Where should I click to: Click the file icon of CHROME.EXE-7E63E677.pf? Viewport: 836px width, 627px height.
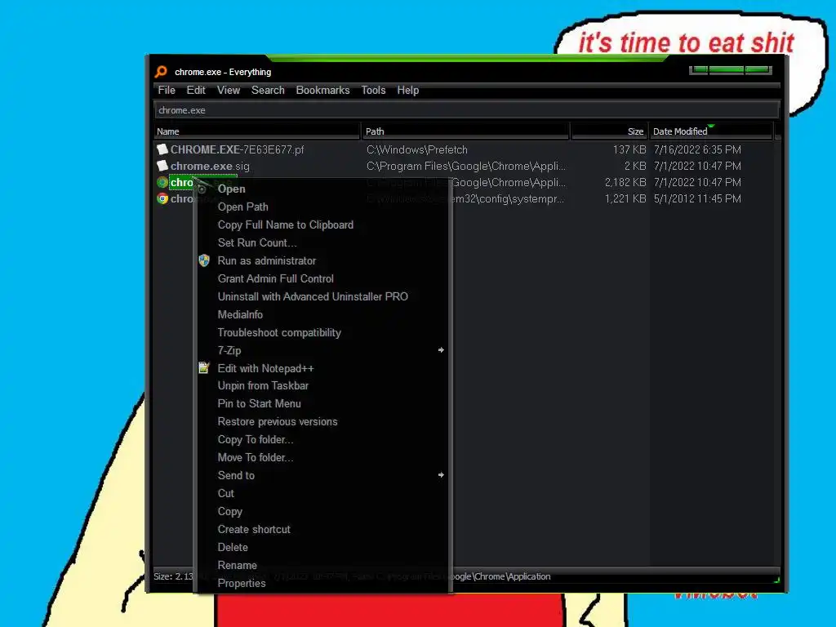pos(162,149)
